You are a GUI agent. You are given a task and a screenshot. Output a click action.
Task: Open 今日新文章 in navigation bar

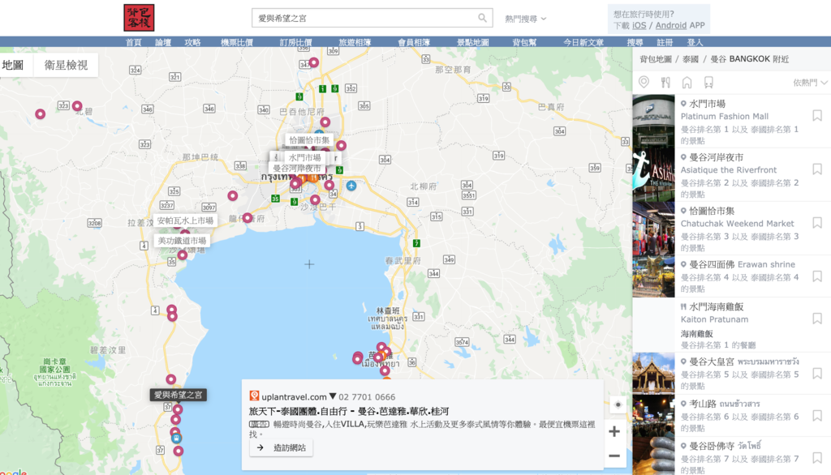click(x=583, y=42)
